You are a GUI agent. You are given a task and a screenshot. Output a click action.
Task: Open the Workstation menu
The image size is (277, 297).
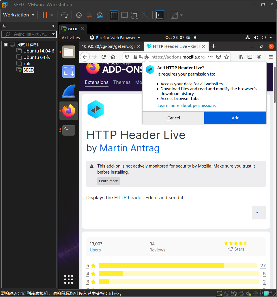coord(19,15)
